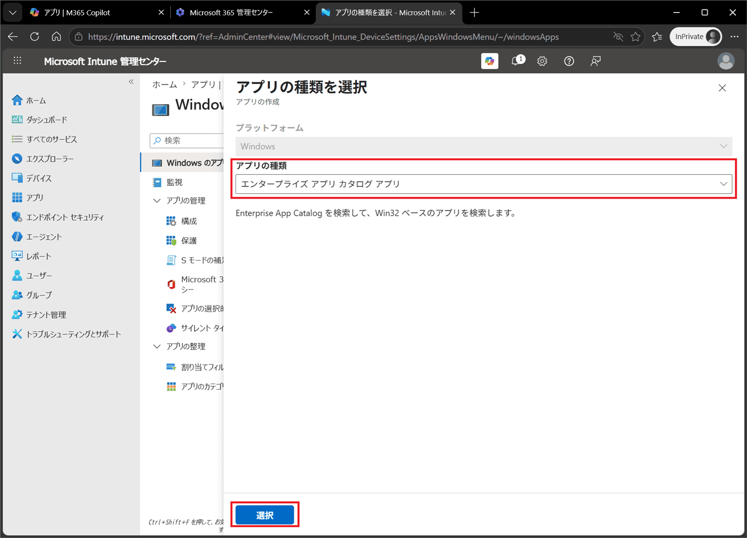Open tracking prevention eye icon

618,36
